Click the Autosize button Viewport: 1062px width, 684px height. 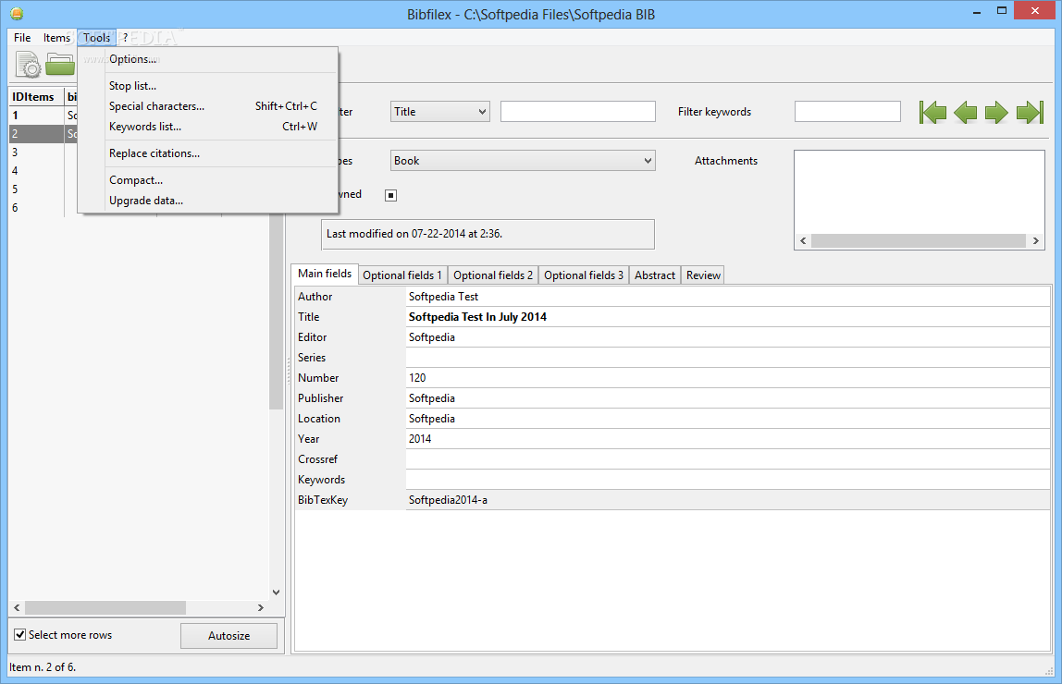(228, 635)
